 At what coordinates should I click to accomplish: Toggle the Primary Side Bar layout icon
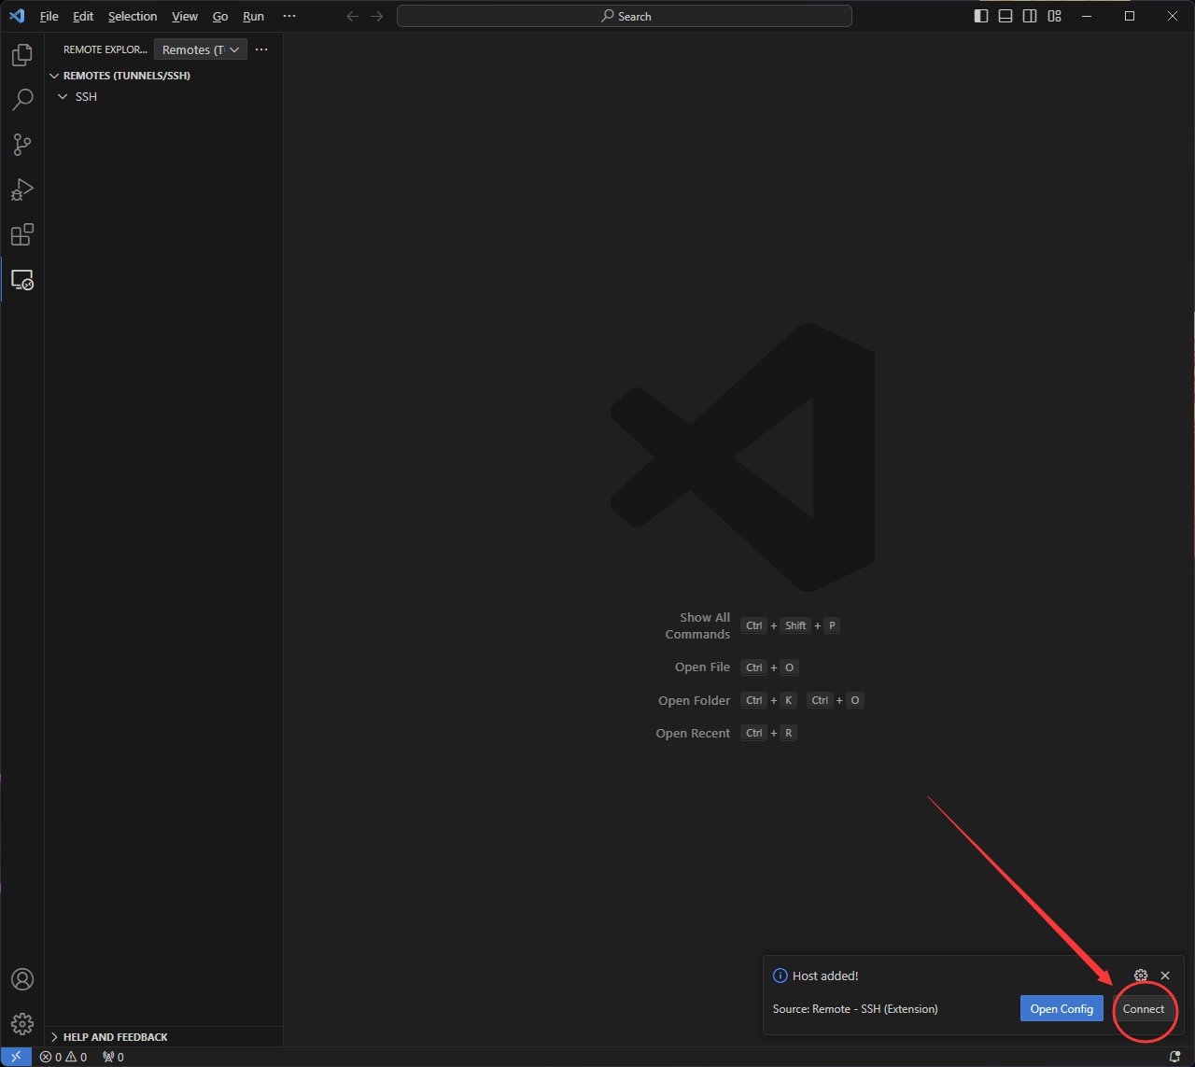point(981,16)
